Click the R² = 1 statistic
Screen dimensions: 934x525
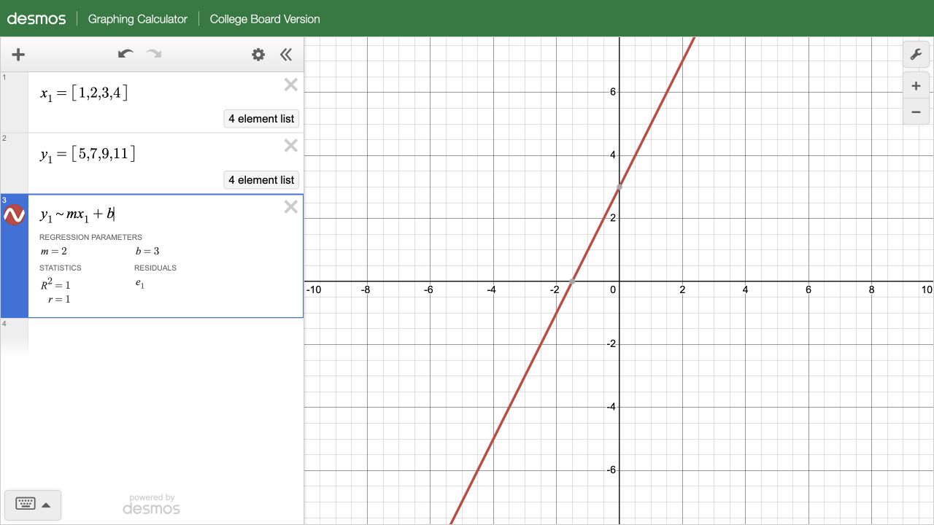(55, 284)
